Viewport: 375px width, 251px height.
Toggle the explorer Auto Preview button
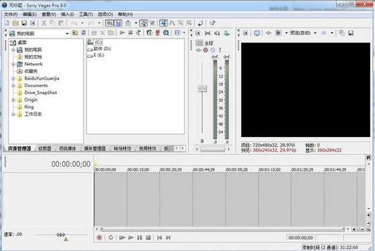coord(138,32)
